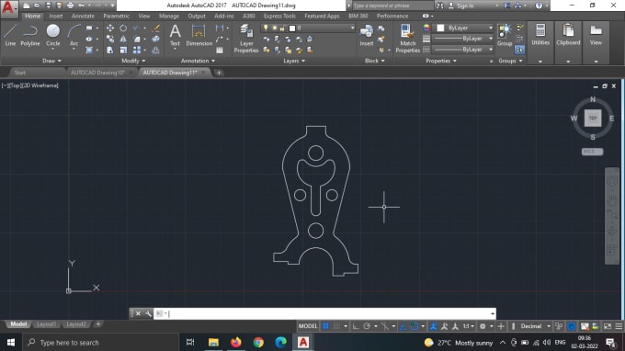
Task: Switch to AUTOCAD Drawing10 file tab
Action: (97, 73)
